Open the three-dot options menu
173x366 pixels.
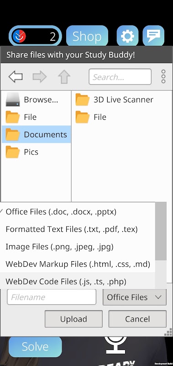[x=163, y=76]
